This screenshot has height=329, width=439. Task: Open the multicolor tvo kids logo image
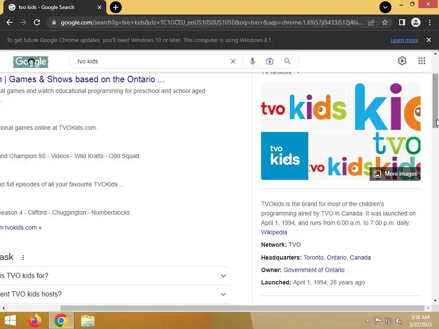(x=304, y=107)
